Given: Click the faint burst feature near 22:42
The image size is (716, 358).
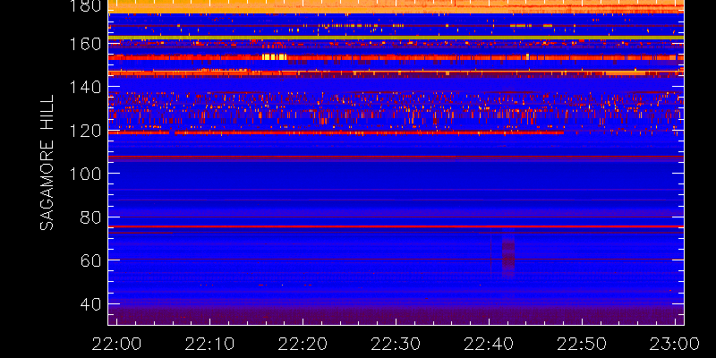Looking at the screenshot, I should tap(507, 256).
